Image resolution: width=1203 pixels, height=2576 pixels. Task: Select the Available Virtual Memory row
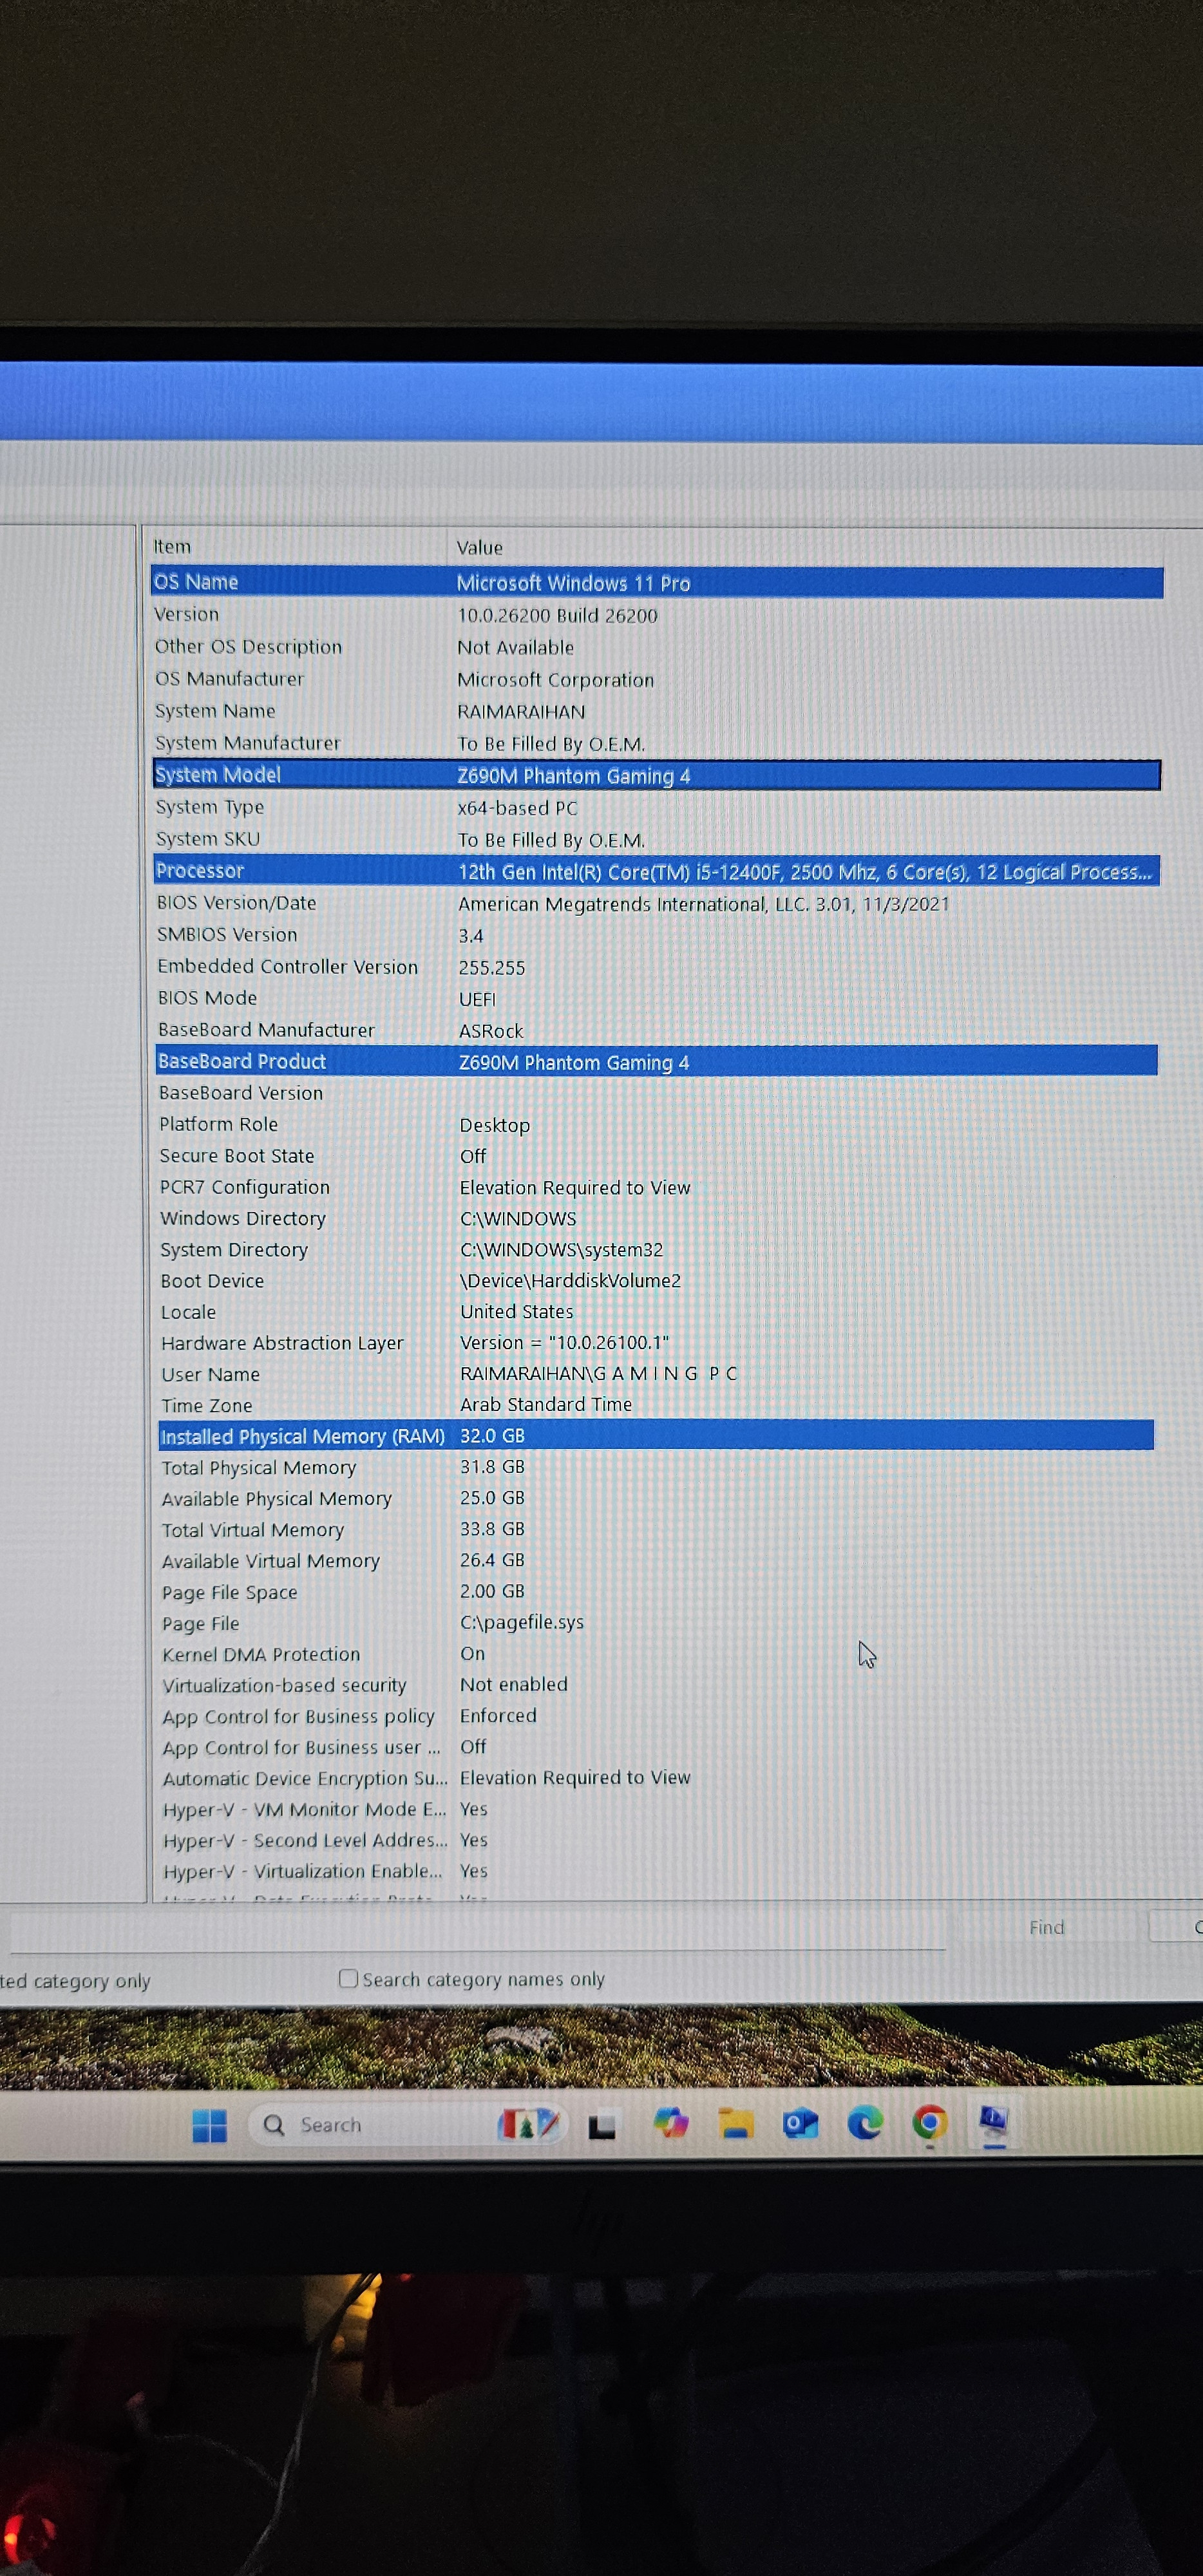pos(657,1560)
